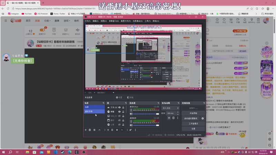The height and width of the screenshot is (155, 276).
Task: Decrease the transition duration with the down stepper arrow
Action: [178, 114]
